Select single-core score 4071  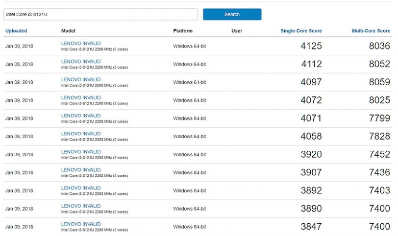tap(311, 118)
